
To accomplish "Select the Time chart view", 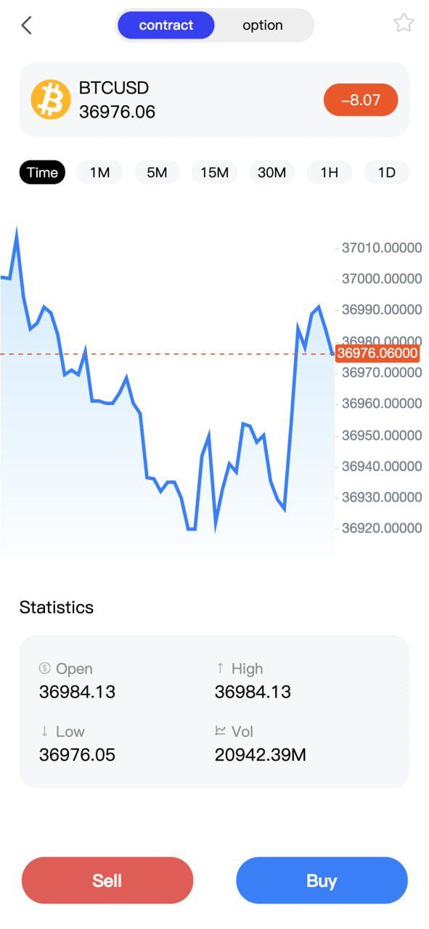I will [42, 173].
